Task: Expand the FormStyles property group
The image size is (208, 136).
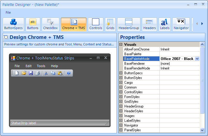Action: [x=121, y=97]
